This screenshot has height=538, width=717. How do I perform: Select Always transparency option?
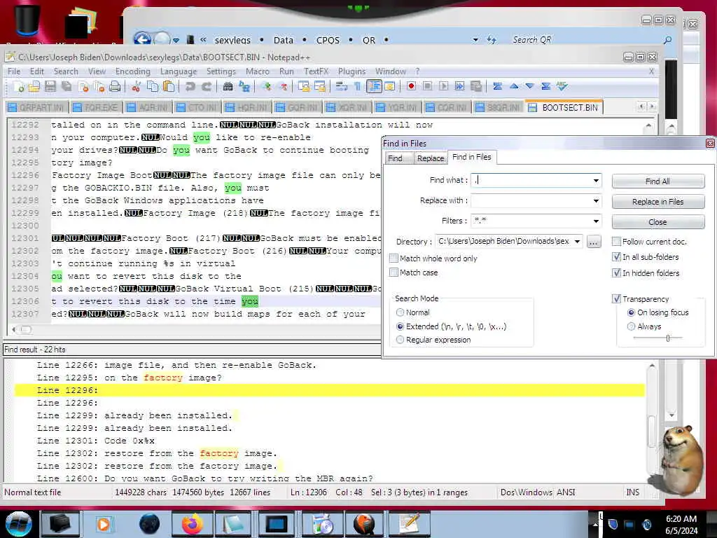pyautogui.click(x=631, y=326)
